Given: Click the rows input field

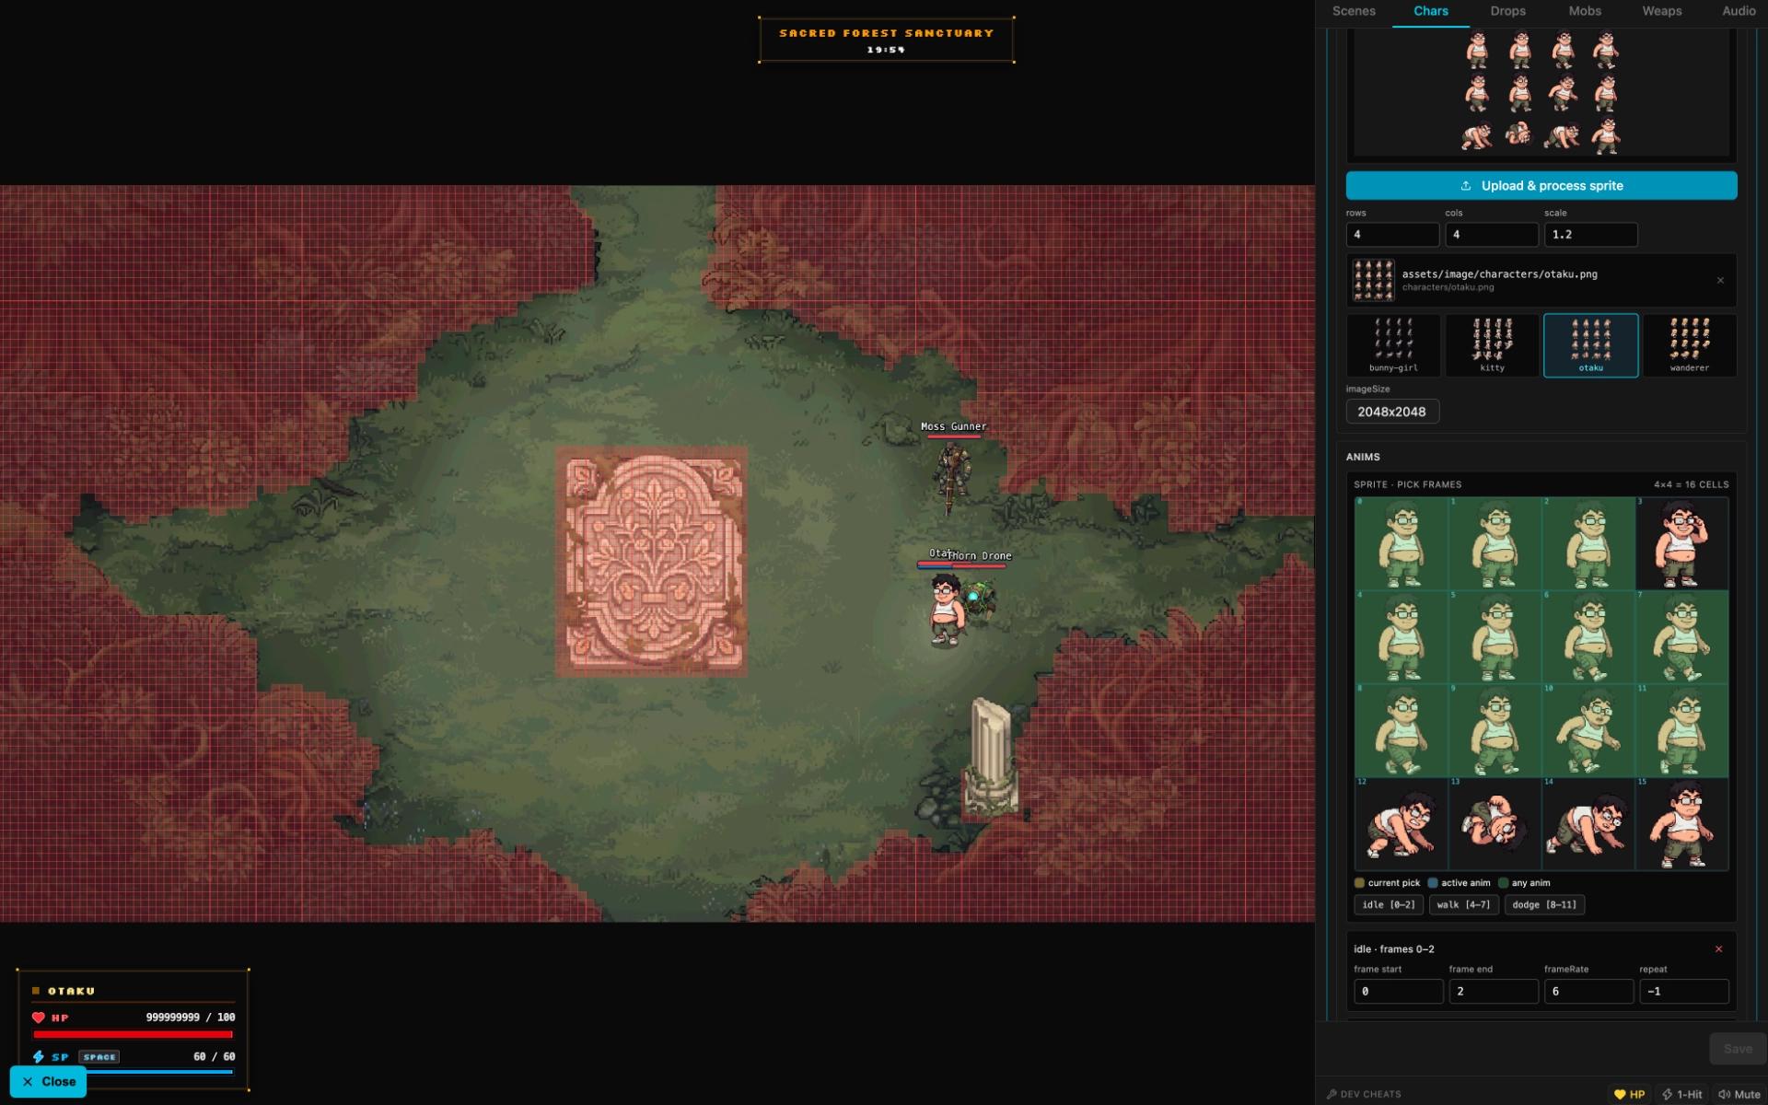Looking at the screenshot, I should pyautogui.click(x=1392, y=235).
